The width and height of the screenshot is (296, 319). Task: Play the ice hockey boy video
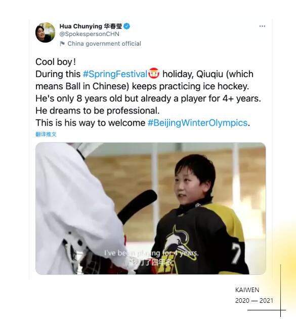tap(151, 208)
